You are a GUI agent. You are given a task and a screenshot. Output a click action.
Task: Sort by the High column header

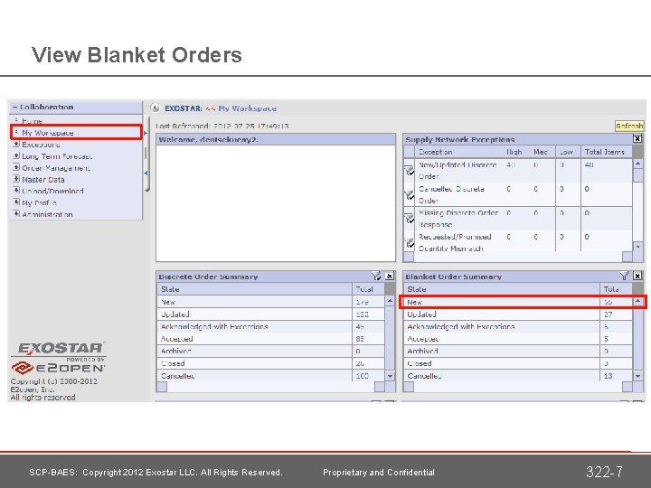[x=514, y=152]
